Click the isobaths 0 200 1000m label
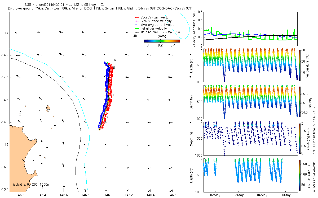318x198 pixels. [31, 184]
